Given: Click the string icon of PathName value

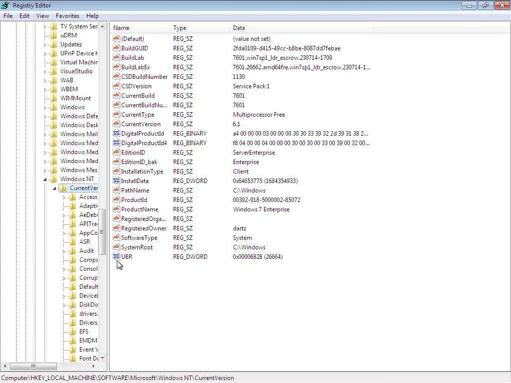Looking at the screenshot, I should click(116, 190).
